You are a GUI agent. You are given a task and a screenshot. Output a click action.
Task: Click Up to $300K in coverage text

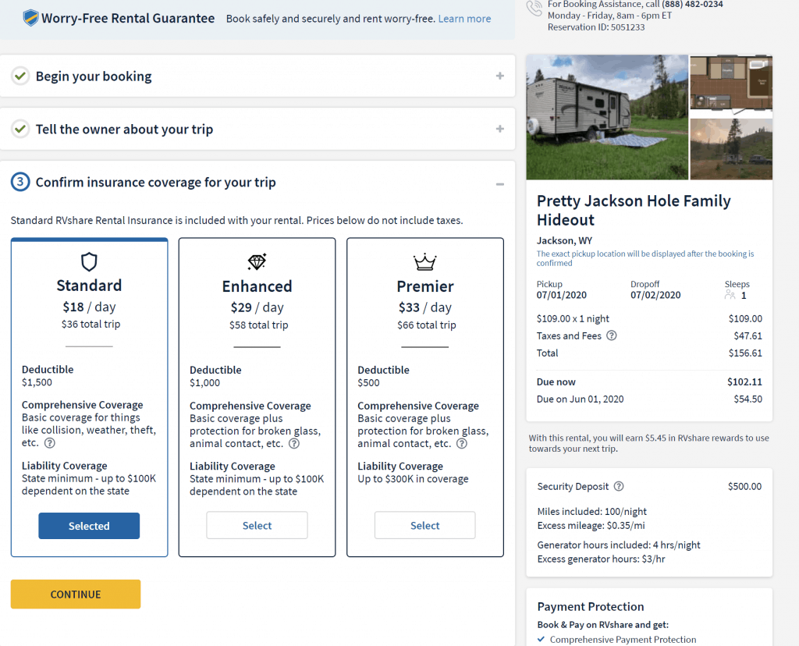pyautogui.click(x=413, y=479)
